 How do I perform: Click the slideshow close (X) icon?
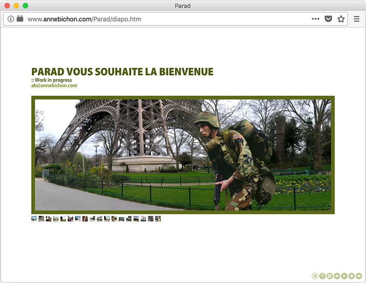click(315, 276)
